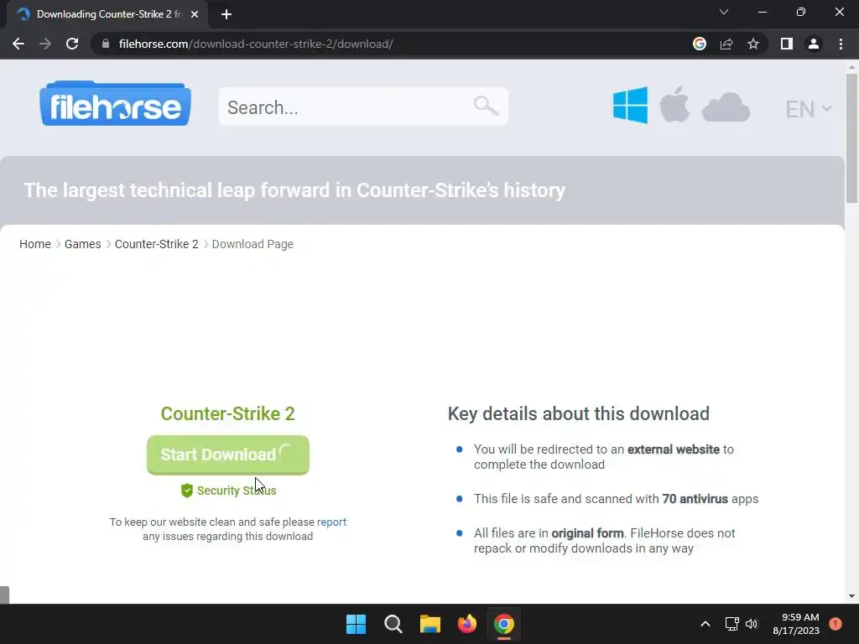The width and height of the screenshot is (859, 644).
Task: Open the clock and date panel
Action: 796,624
